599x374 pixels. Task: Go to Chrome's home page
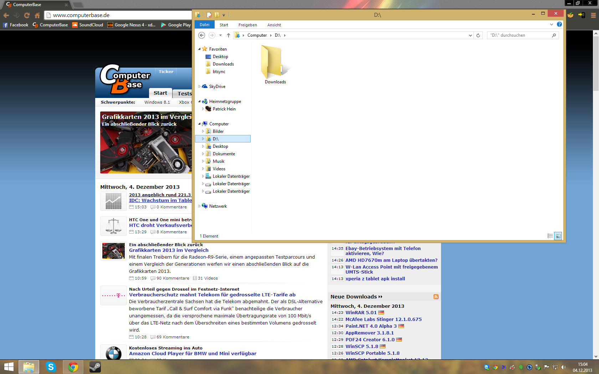point(37,15)
